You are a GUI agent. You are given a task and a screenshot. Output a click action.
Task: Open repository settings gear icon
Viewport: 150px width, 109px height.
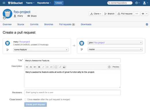coord(147,24)
